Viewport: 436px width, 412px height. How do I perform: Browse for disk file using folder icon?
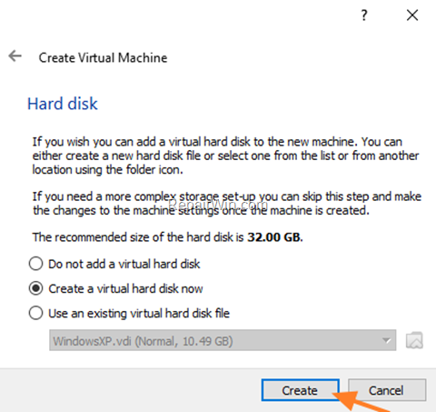[414, 340]
